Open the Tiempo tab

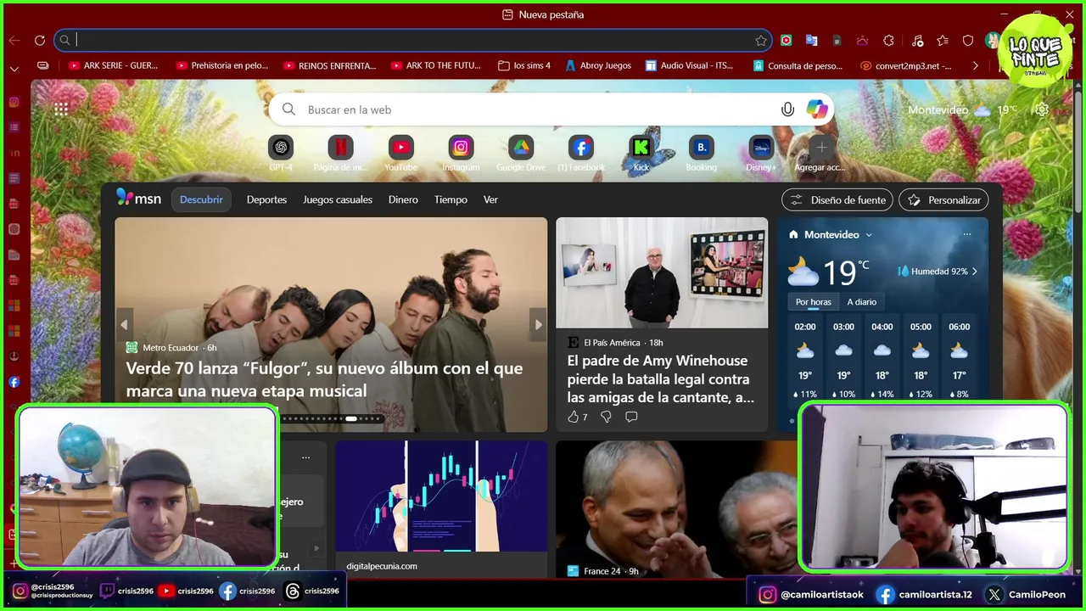tap(451, 199)
